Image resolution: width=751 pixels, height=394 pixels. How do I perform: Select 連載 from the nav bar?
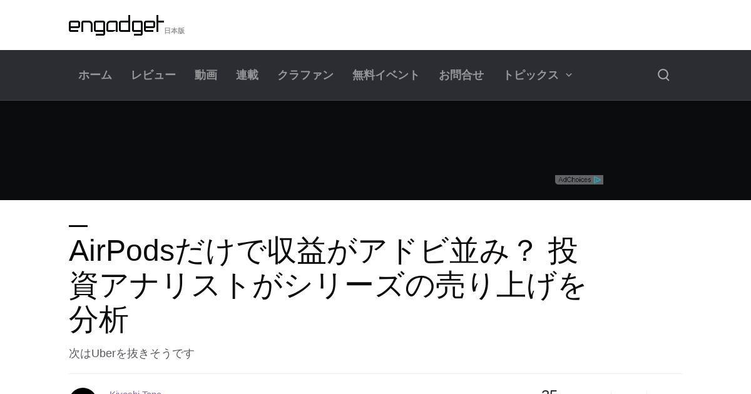pos(247,75)
